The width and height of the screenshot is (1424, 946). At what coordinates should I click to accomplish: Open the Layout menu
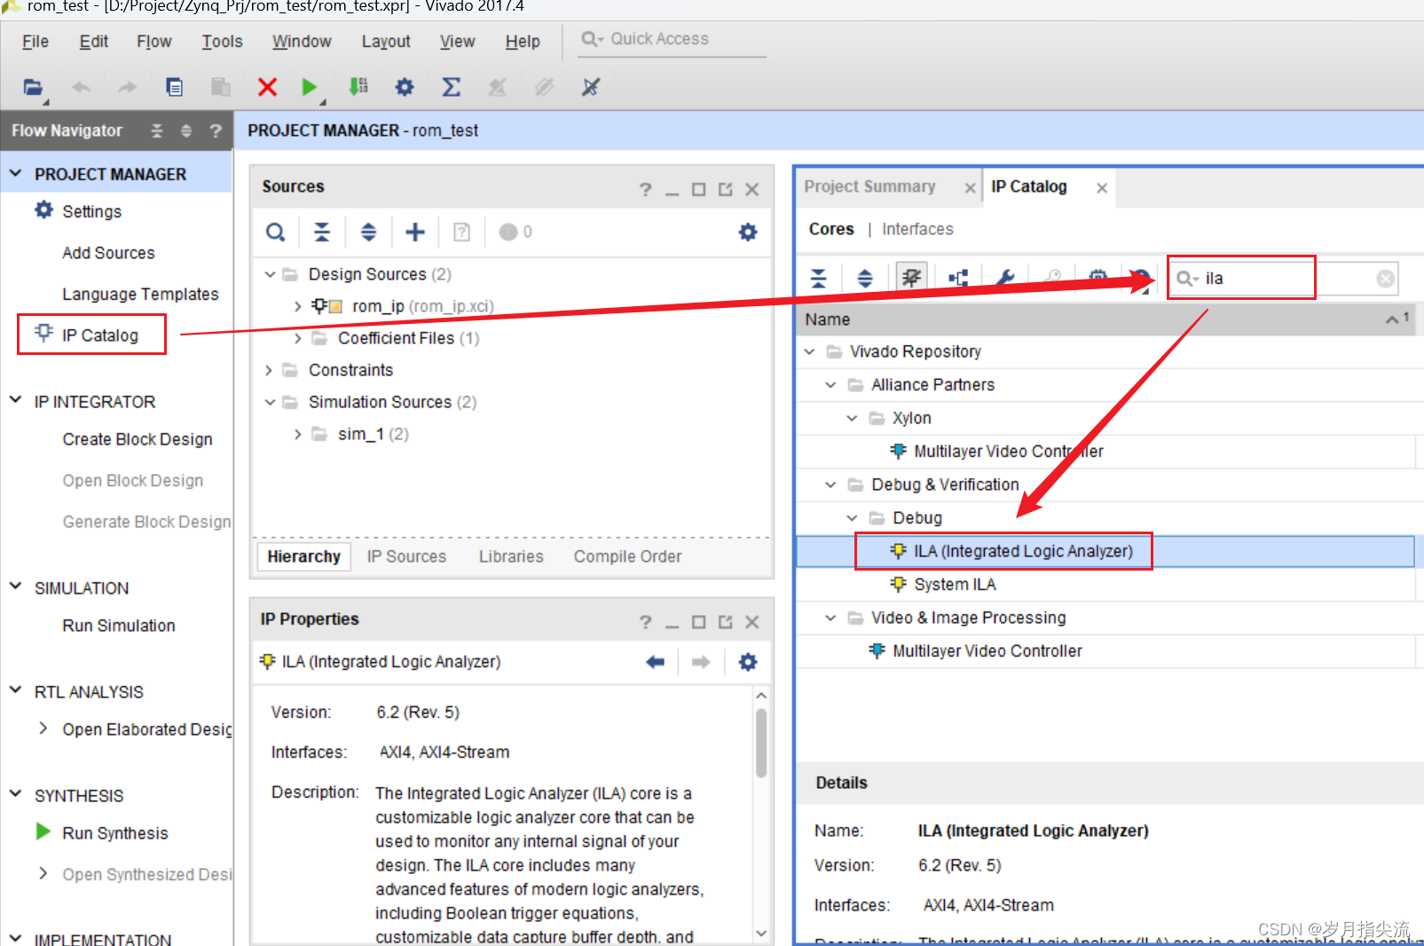pos(386,42)
